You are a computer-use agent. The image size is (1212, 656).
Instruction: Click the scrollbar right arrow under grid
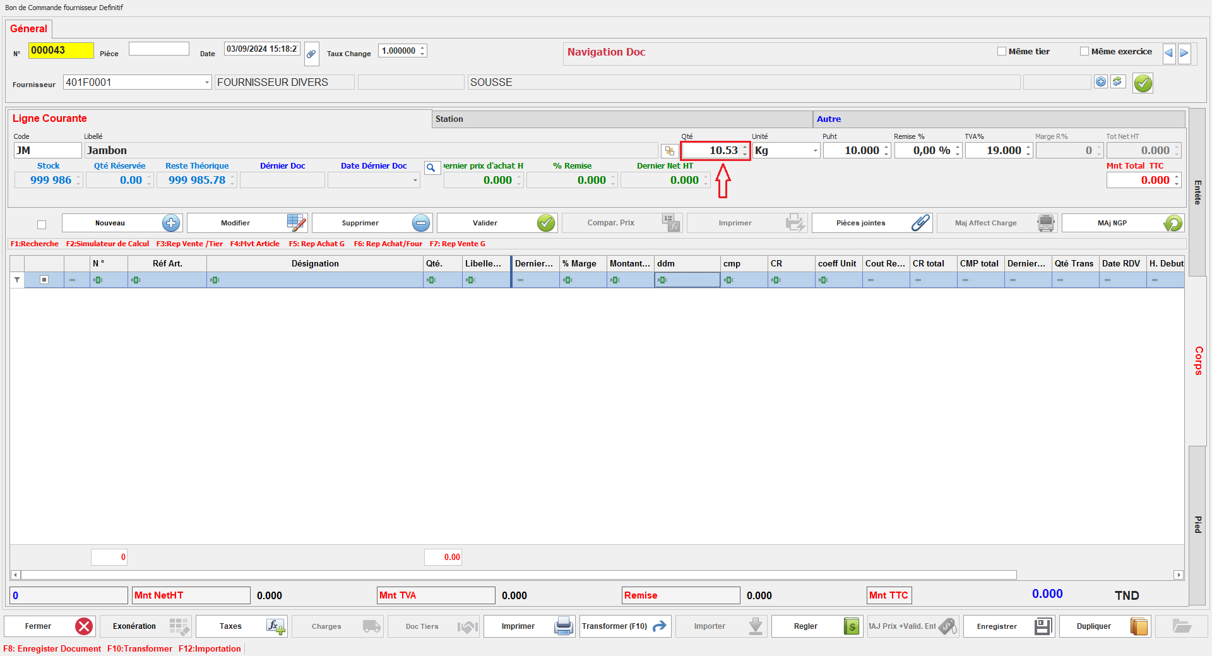[x=1178, y=575]
